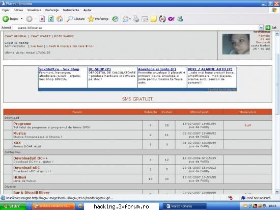Click the vertical scrollbar down arrow

coord(277,192)
